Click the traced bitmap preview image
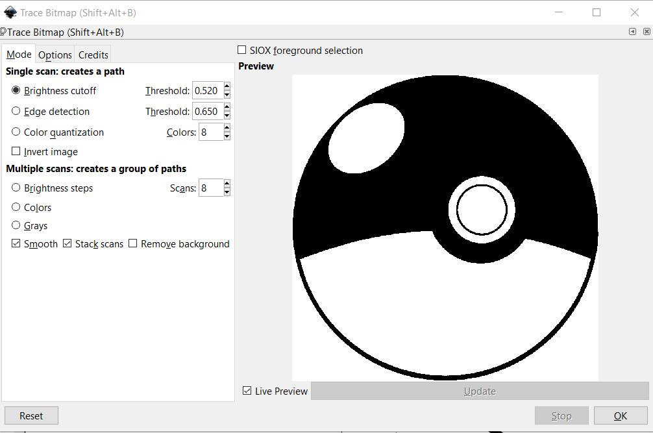The image size is (653, 433). click(x=445, y=228)
